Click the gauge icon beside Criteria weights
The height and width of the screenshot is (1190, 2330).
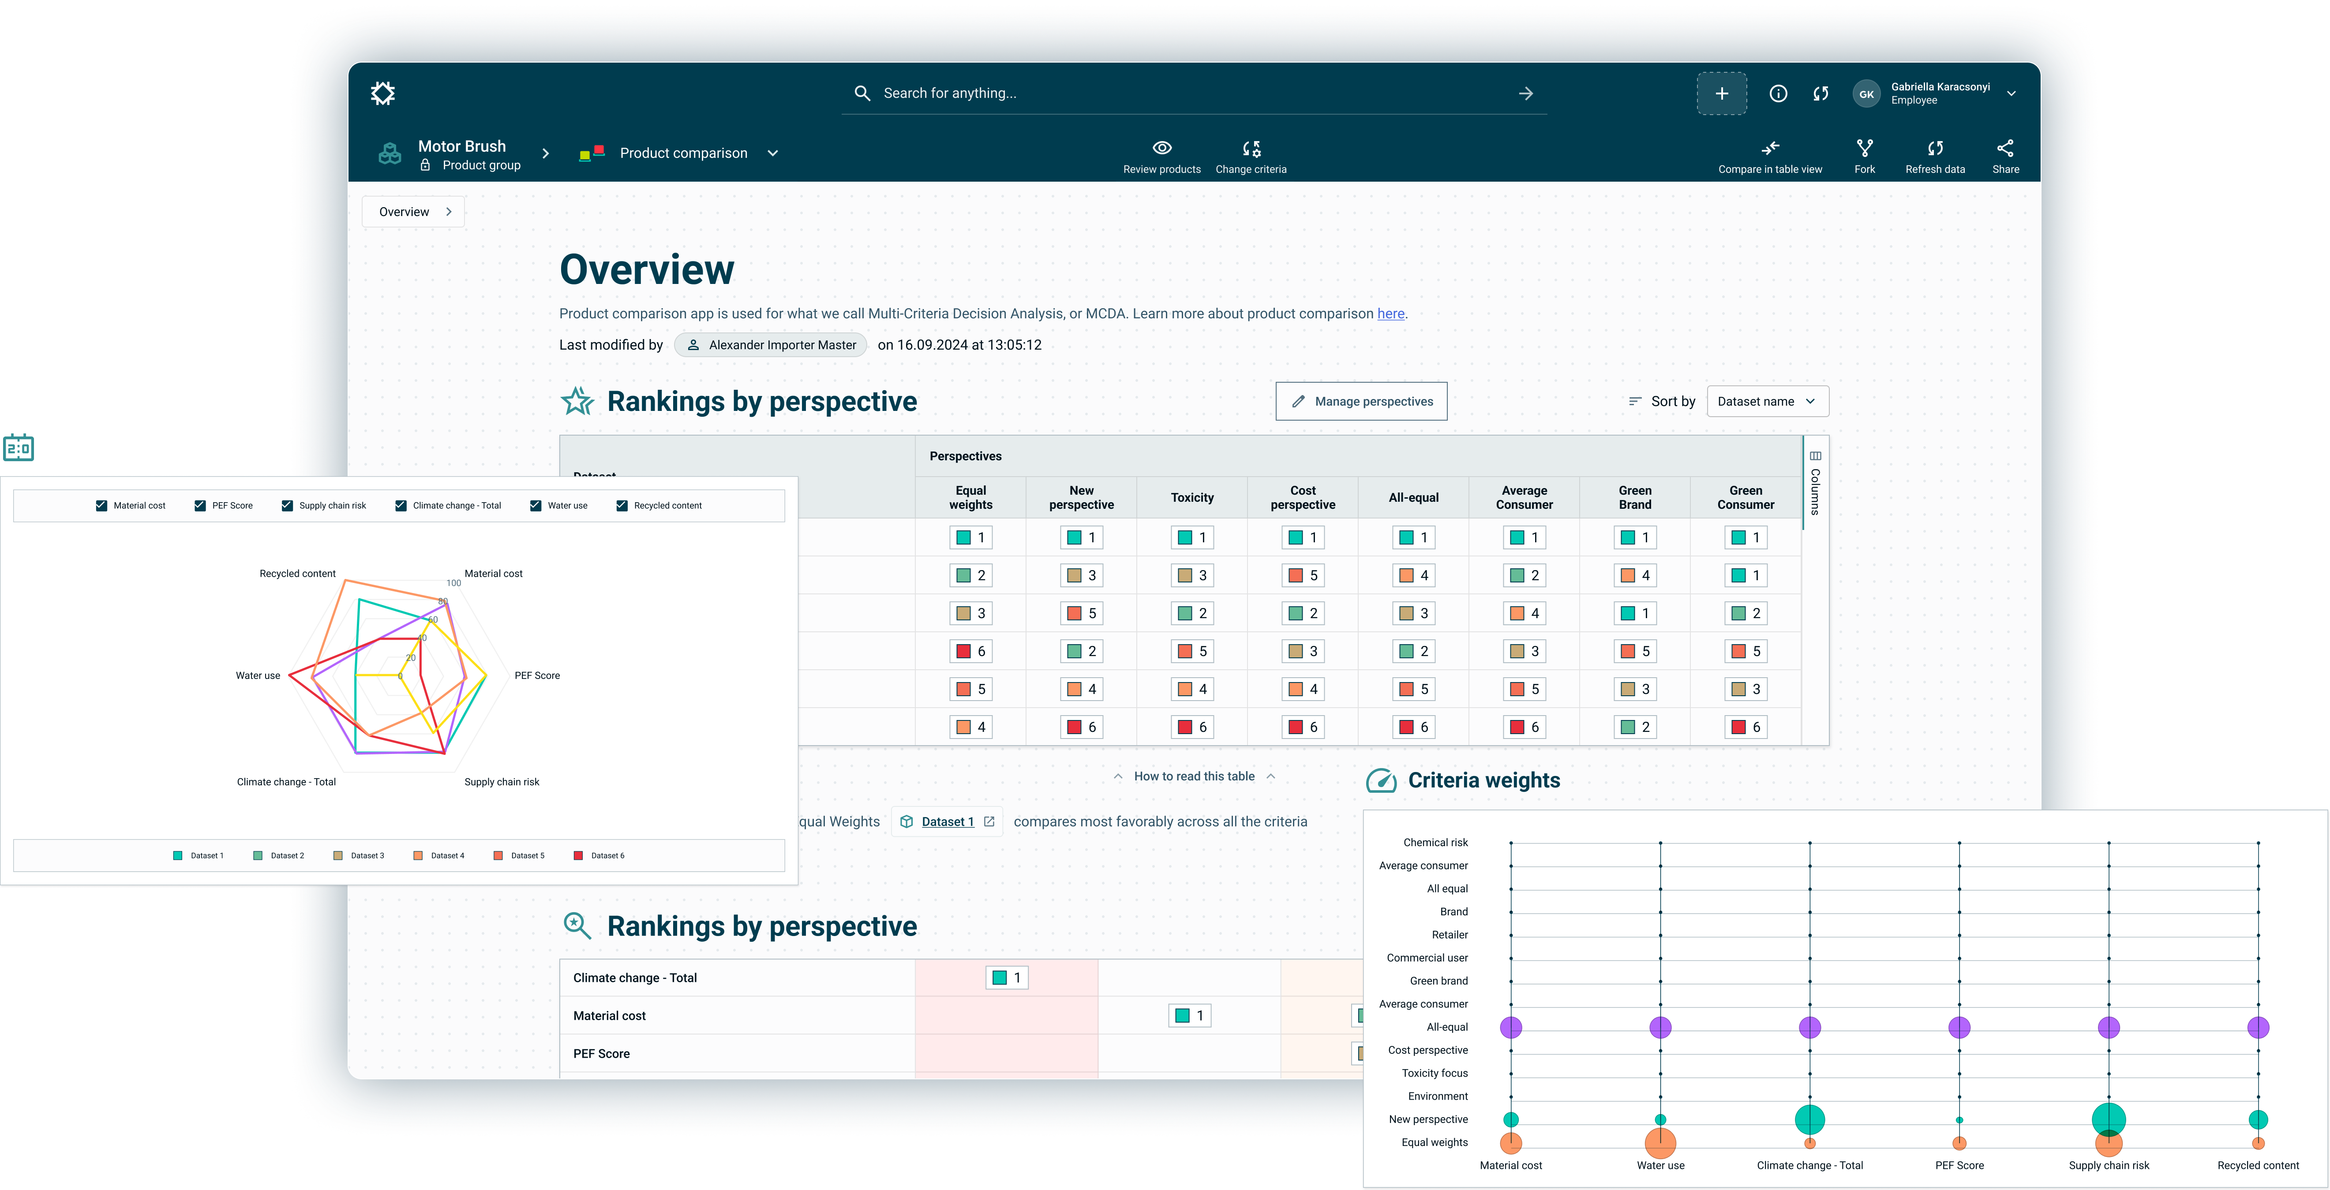click(x=1381, y=780)
